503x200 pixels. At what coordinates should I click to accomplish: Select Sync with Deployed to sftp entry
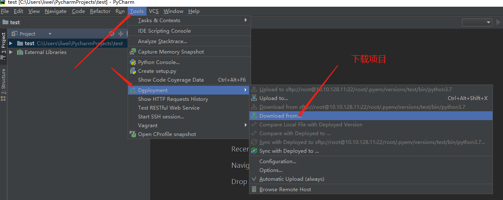pos(371,142)
